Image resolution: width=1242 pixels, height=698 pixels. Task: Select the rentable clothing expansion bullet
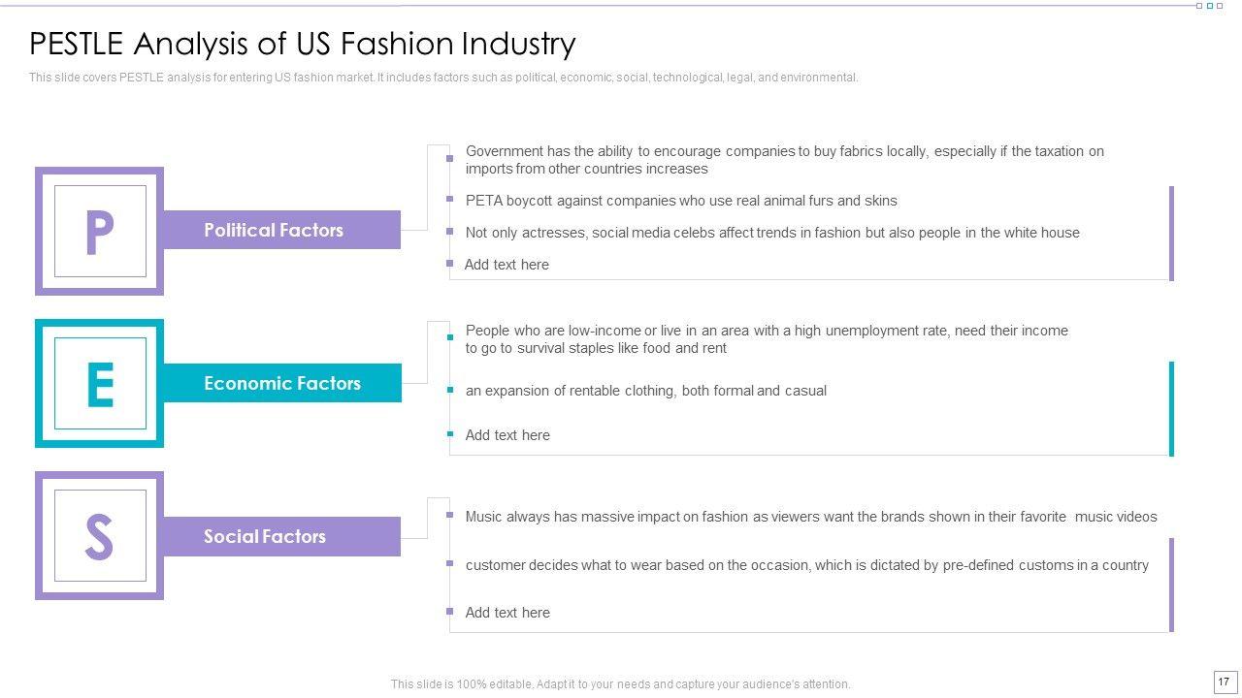pyautogui.click(x=646, y=391)
